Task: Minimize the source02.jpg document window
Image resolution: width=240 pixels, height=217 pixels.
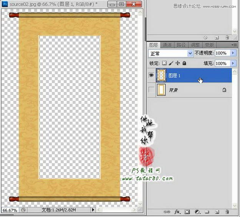Action: (x=112, y=4)
